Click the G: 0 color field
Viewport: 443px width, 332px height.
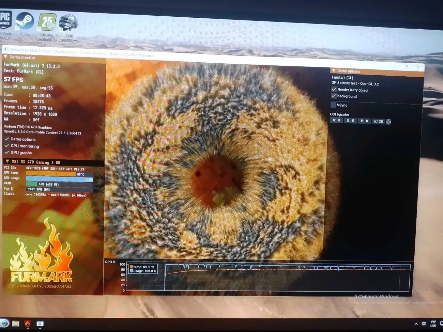[x=350, y=121]
